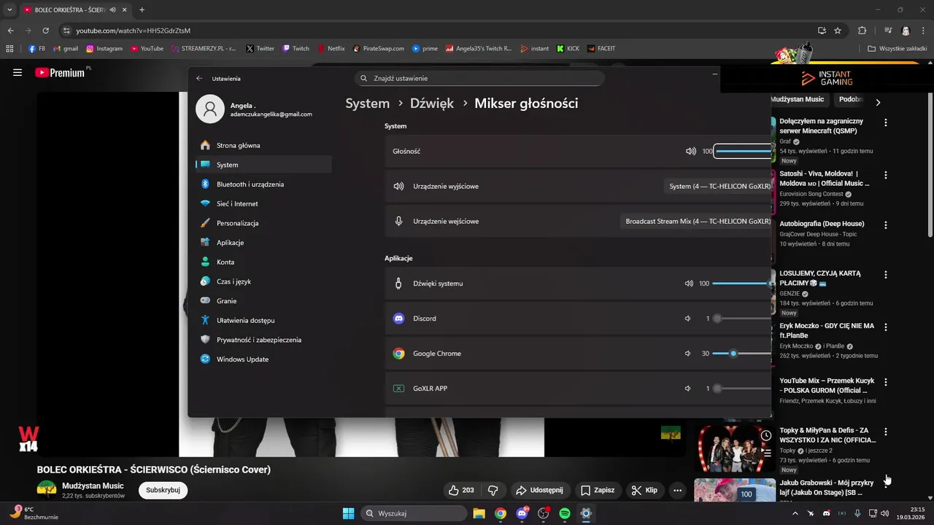
Task: Expand chips with right chevron arrow
Action: coord(878,103)
